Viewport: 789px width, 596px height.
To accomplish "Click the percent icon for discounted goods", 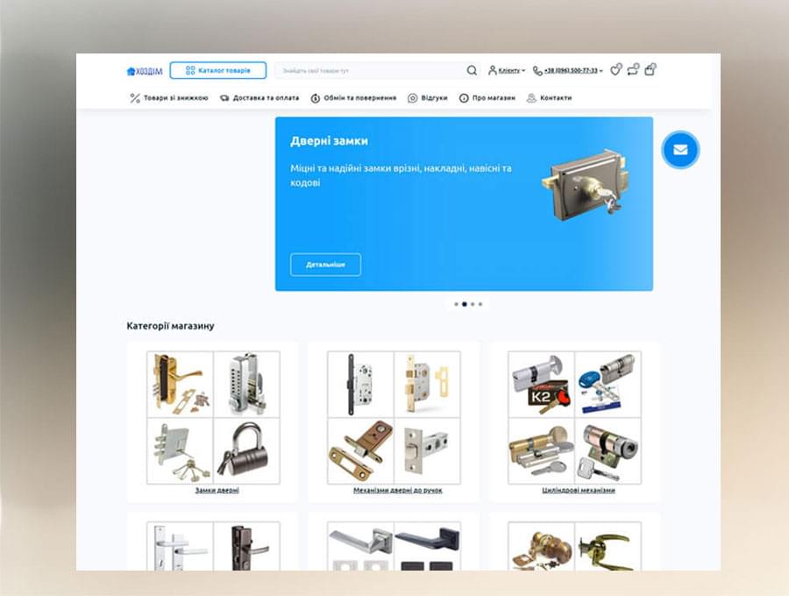I will [x=135, y=98].
